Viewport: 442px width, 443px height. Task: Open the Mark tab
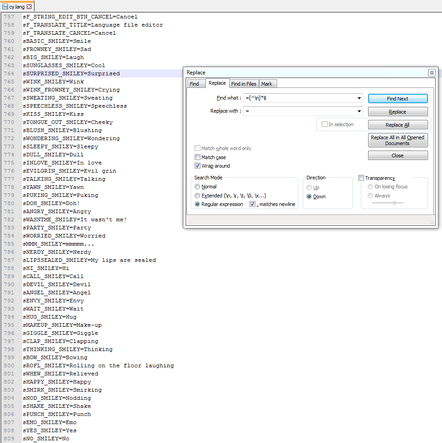click(268, 83)
